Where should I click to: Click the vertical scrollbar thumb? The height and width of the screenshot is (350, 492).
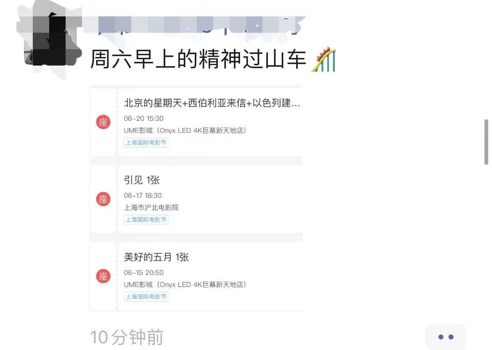(487, 142)
